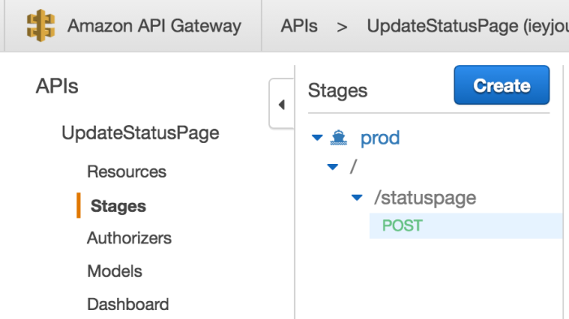Collapse the /statuspage resource arrow
Viewport: 569px width, 319px height.
357,197
